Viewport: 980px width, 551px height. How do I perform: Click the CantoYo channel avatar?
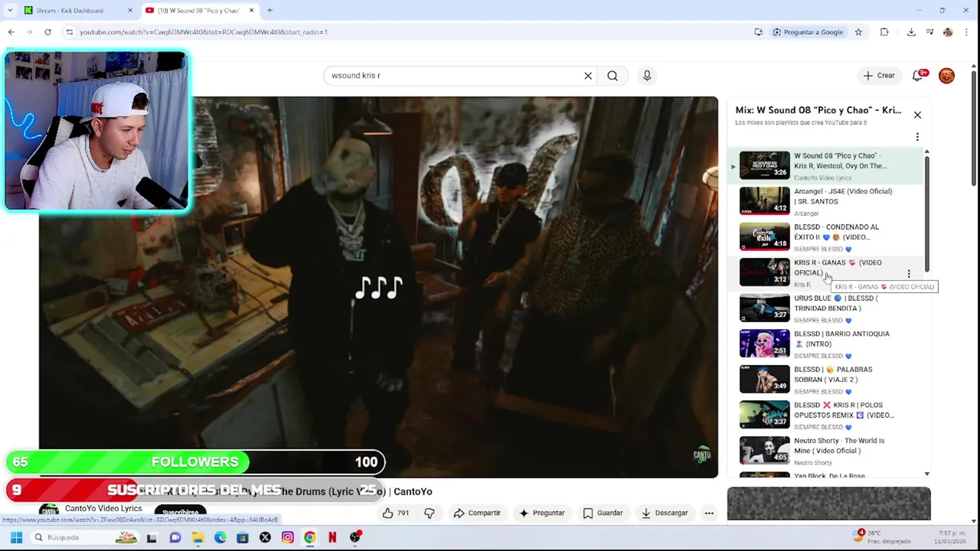coord(49,511)
